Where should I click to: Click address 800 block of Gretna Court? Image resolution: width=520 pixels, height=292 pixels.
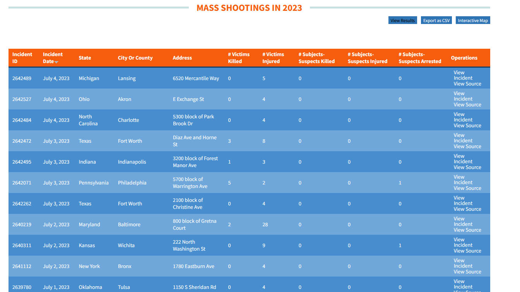(x=195, y=225)
